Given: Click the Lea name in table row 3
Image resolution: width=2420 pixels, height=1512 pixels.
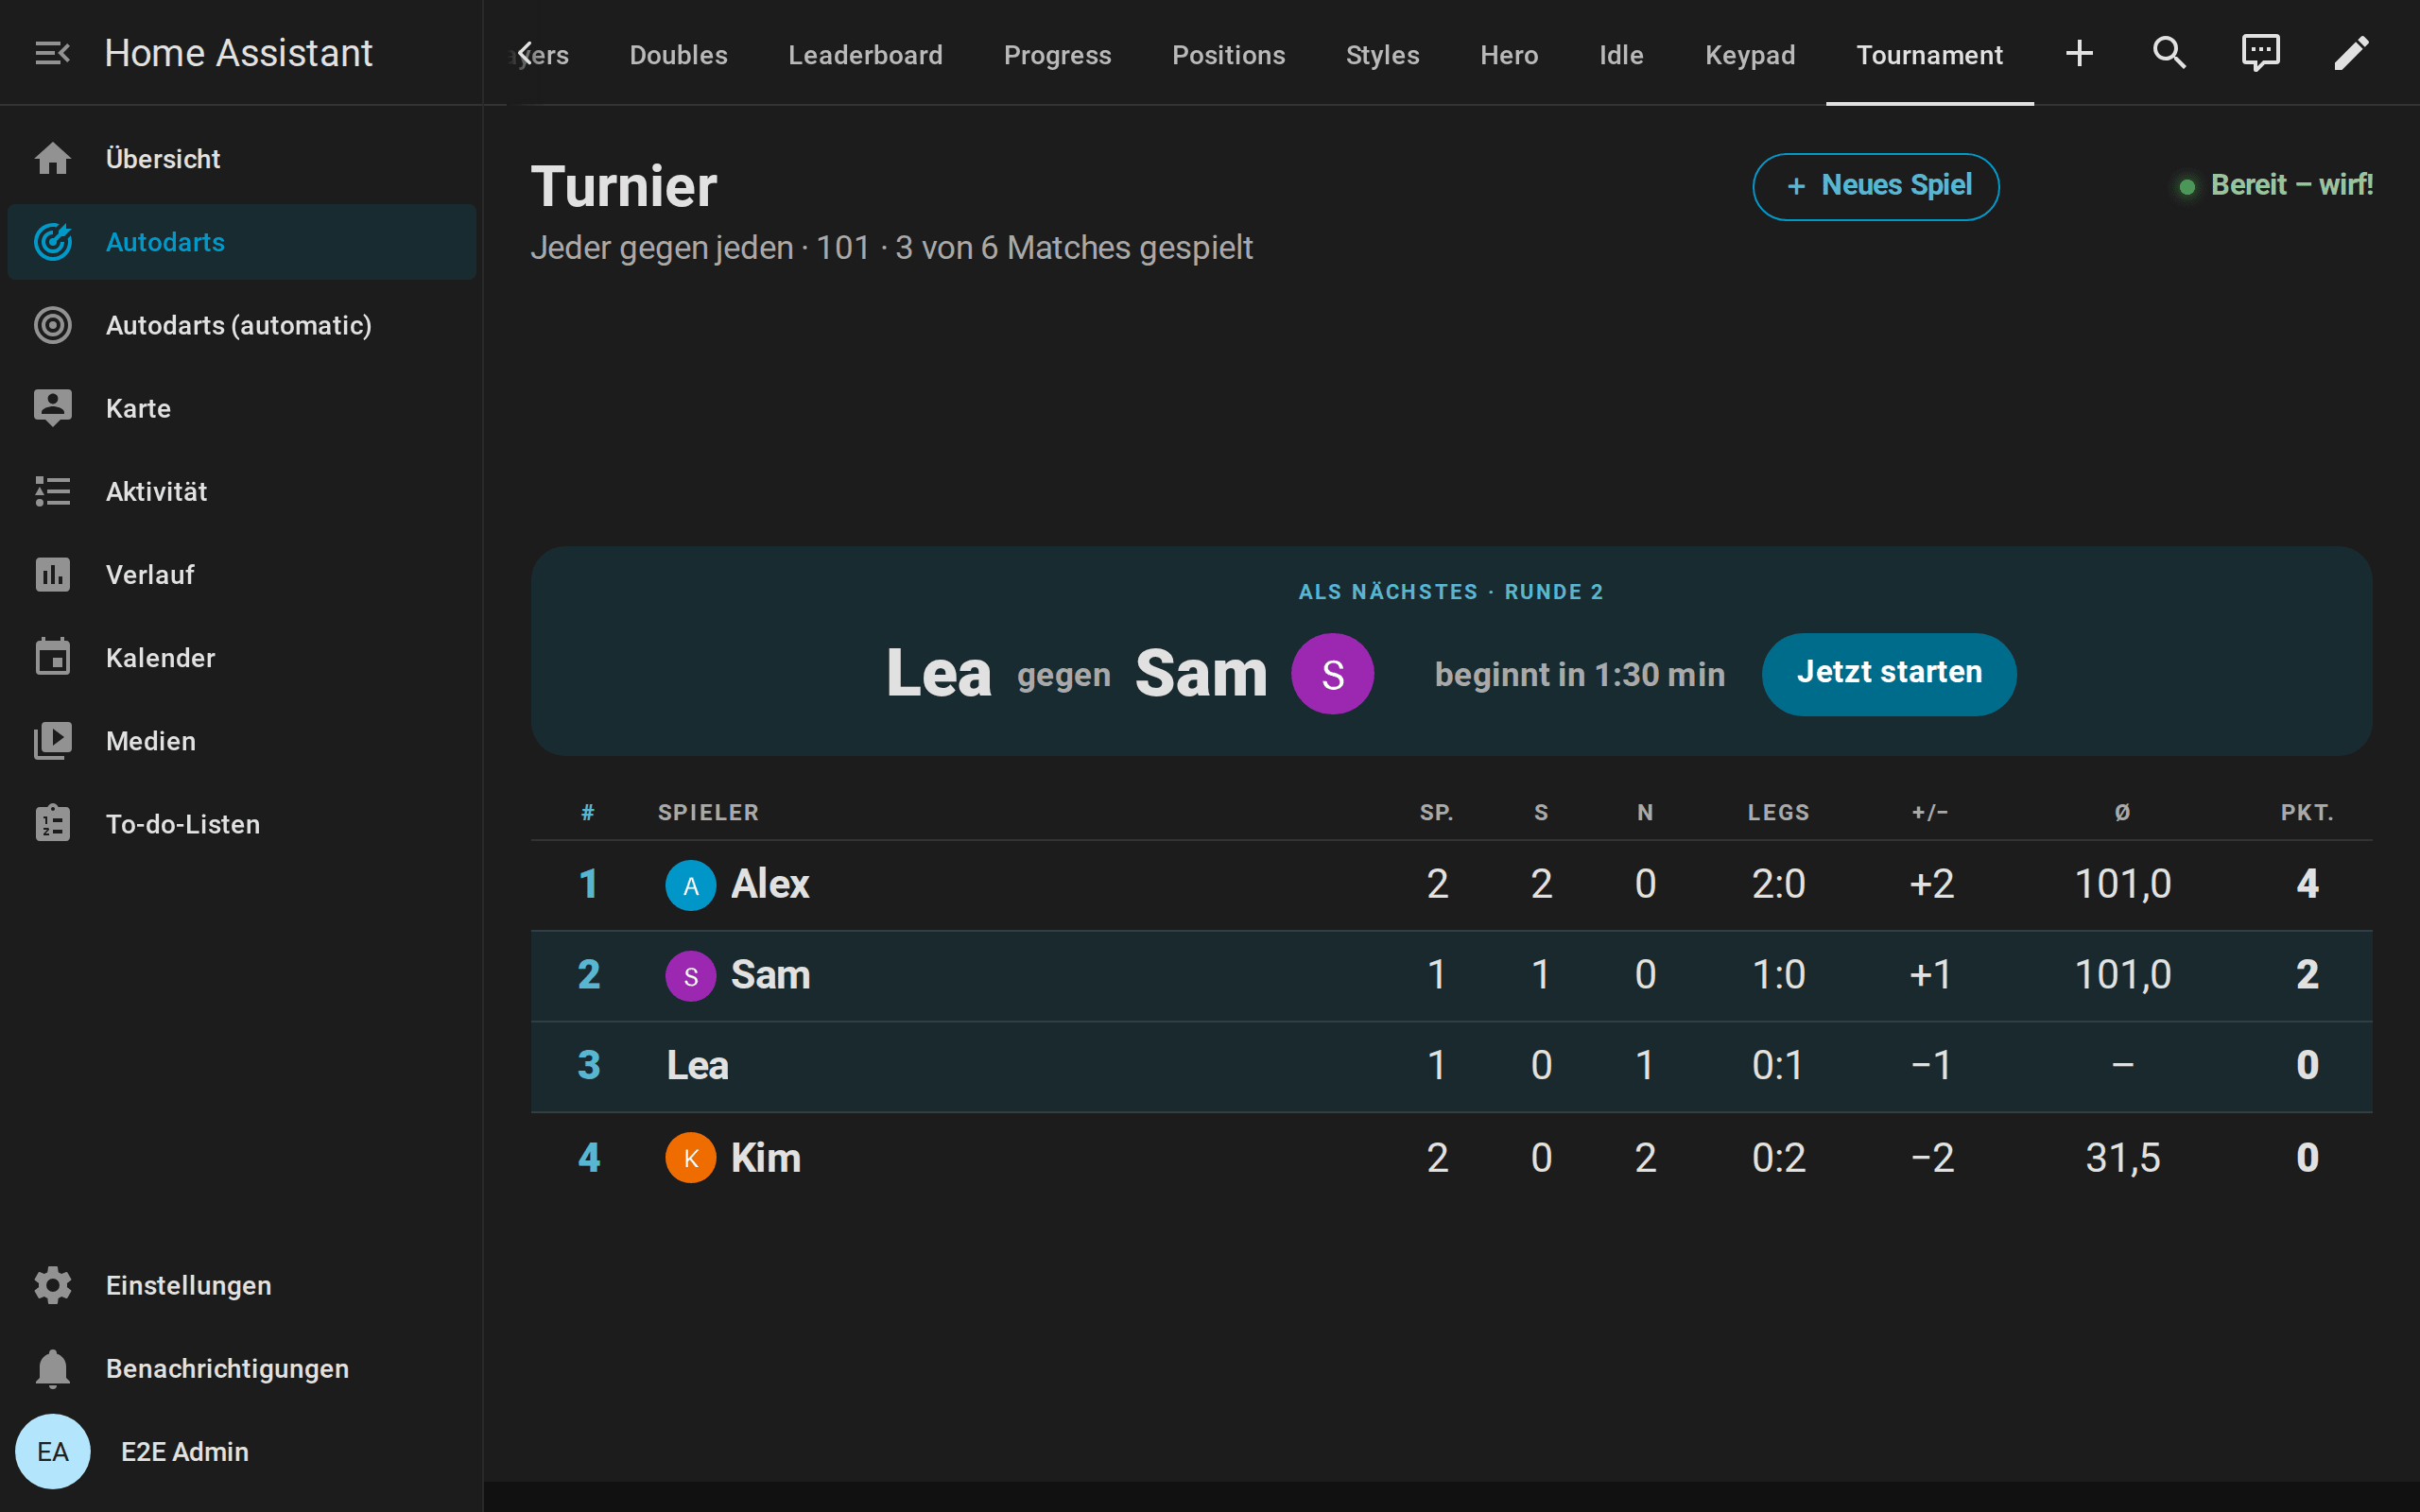Looking at the screenshot, I should tap(697, 1066).
